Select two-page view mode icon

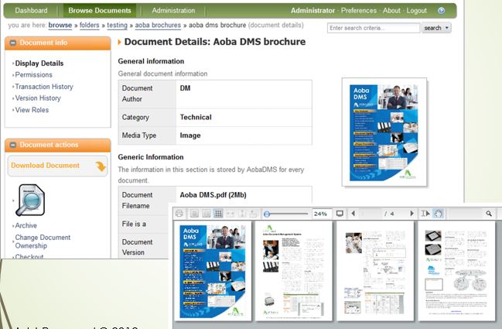tap(207, 214)
